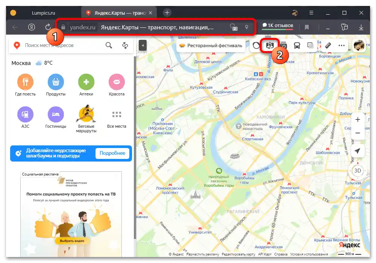Open the map layers switcher
The height and width of the screenshot is (263, 376).
(310, 45)
